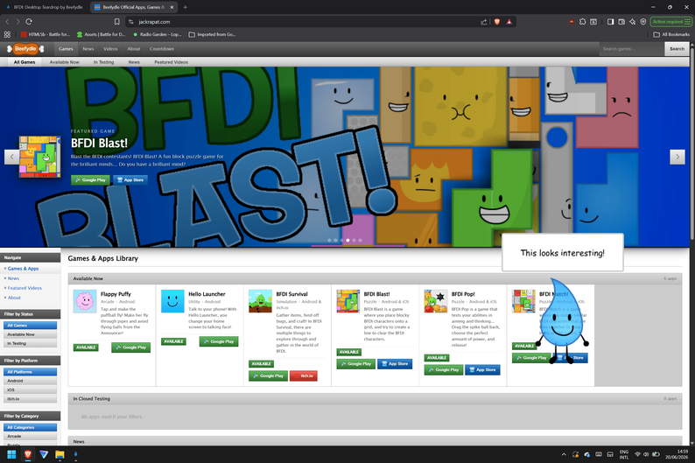Click the Brave browser taskbar icon
695x463 pixels.
[27, 454]
